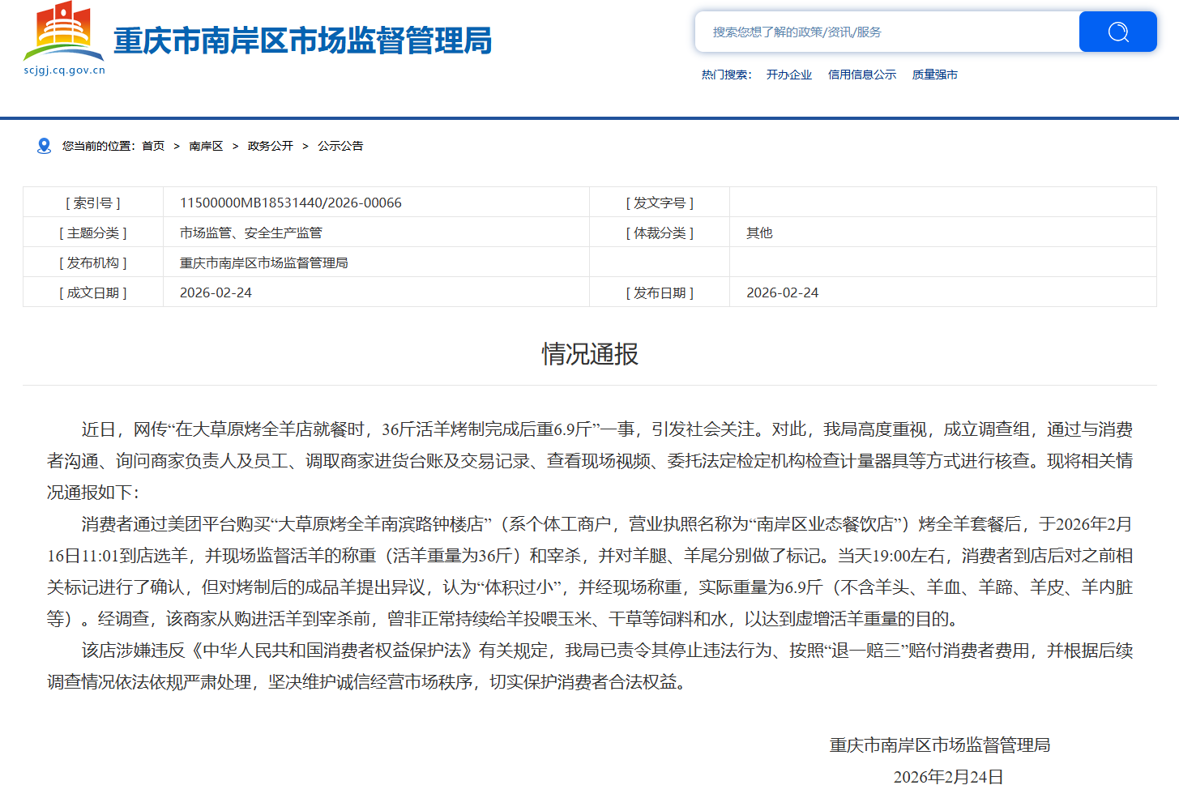Click the magnifier search button
This screenshot has height=798, width=1179.
click(1117, 32)
